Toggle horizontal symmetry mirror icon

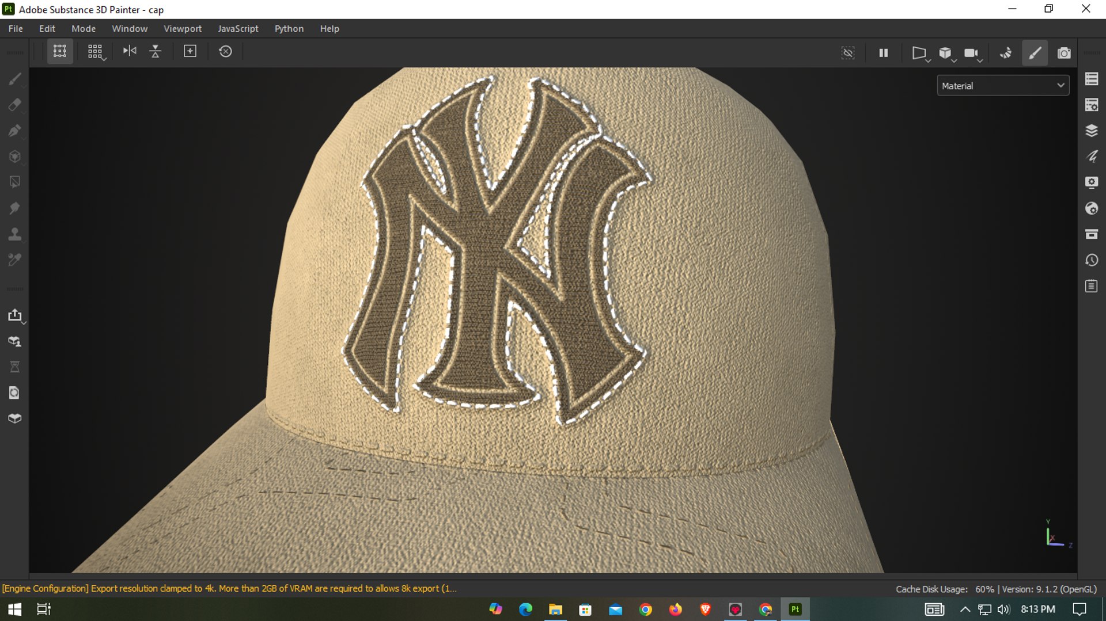click(x=130, y=51)
